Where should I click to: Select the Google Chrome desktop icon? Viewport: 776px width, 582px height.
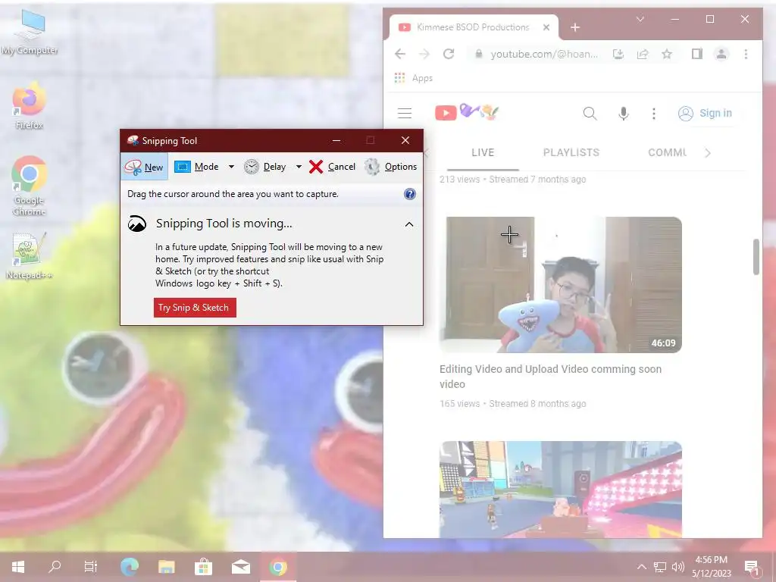point(30,186)
